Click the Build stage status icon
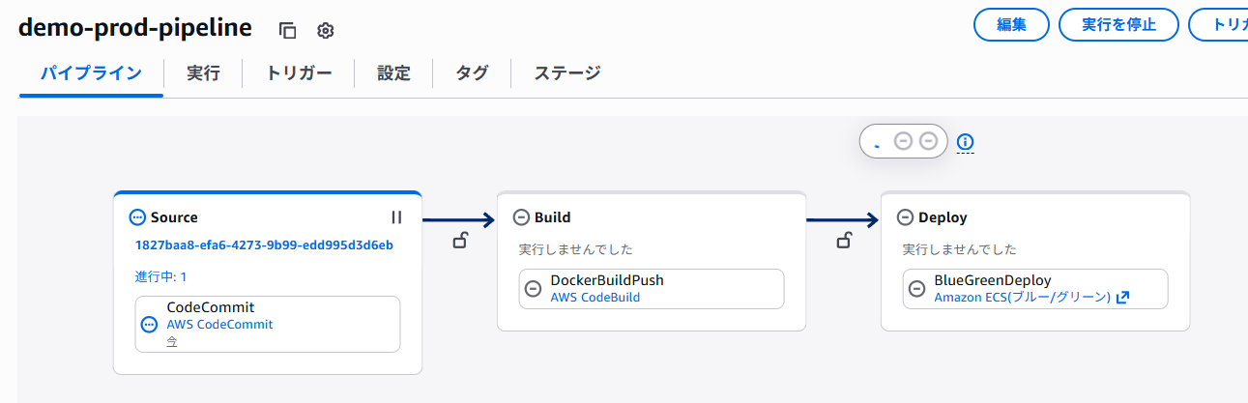 click(x=521, y=217)
